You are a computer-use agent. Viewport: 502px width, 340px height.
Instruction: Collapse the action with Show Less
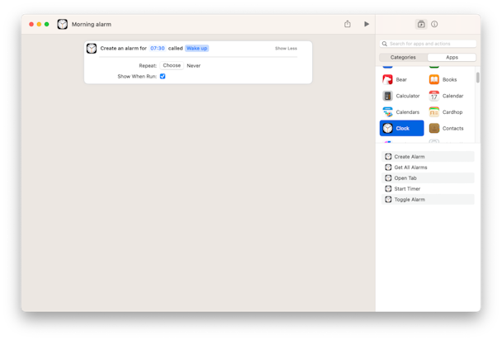286,49
